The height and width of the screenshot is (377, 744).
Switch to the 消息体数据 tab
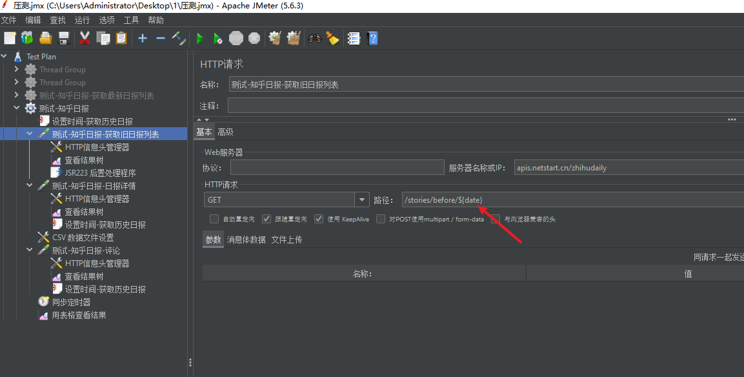pos(246,239)
